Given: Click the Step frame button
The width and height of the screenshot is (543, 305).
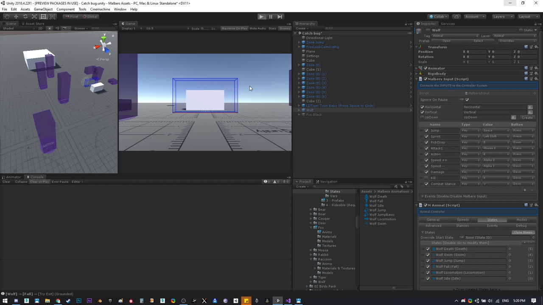Looking at the screenshot, I should click(x=280, y=17).
